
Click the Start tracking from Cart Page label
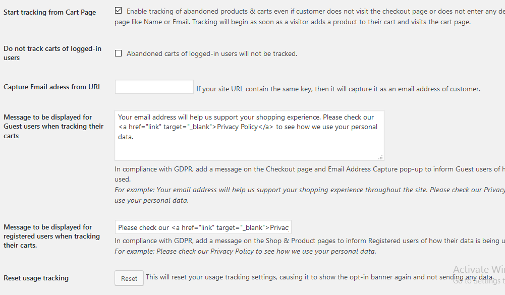49,12
